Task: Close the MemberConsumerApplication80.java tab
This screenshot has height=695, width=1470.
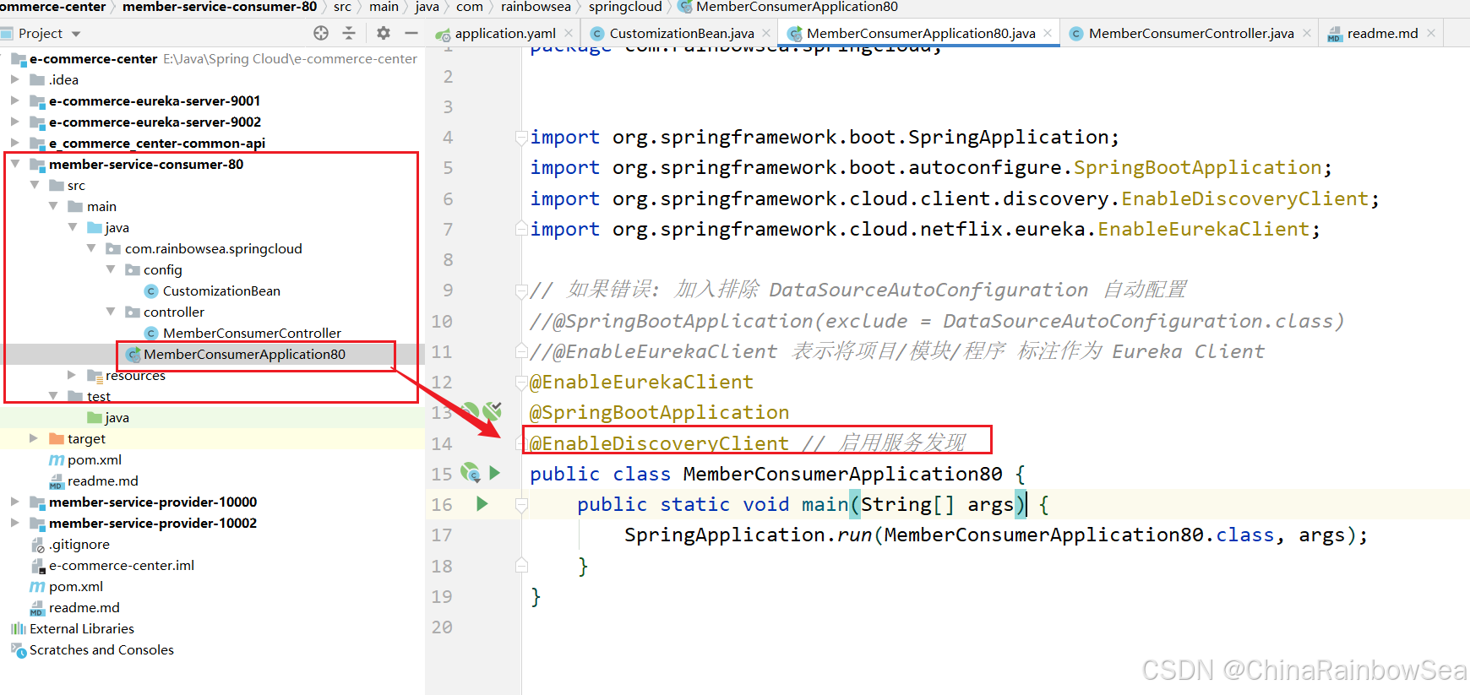Action: (x=1048, y=33)
